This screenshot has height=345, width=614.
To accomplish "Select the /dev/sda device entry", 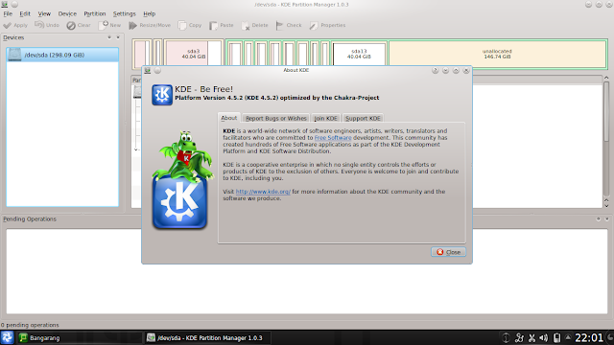I will 62,55.
